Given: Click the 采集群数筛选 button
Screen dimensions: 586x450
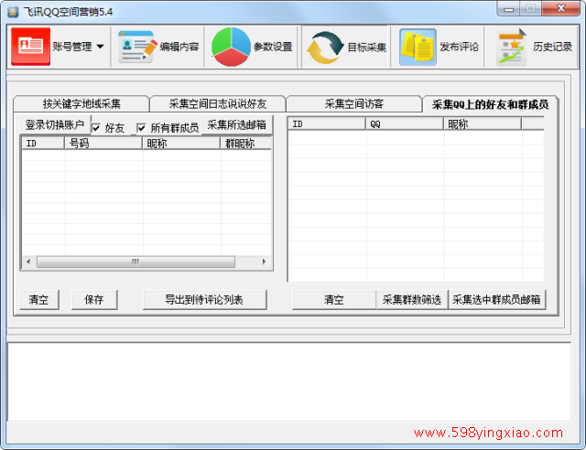Looking at the screenshot, I should click(412, 299).
